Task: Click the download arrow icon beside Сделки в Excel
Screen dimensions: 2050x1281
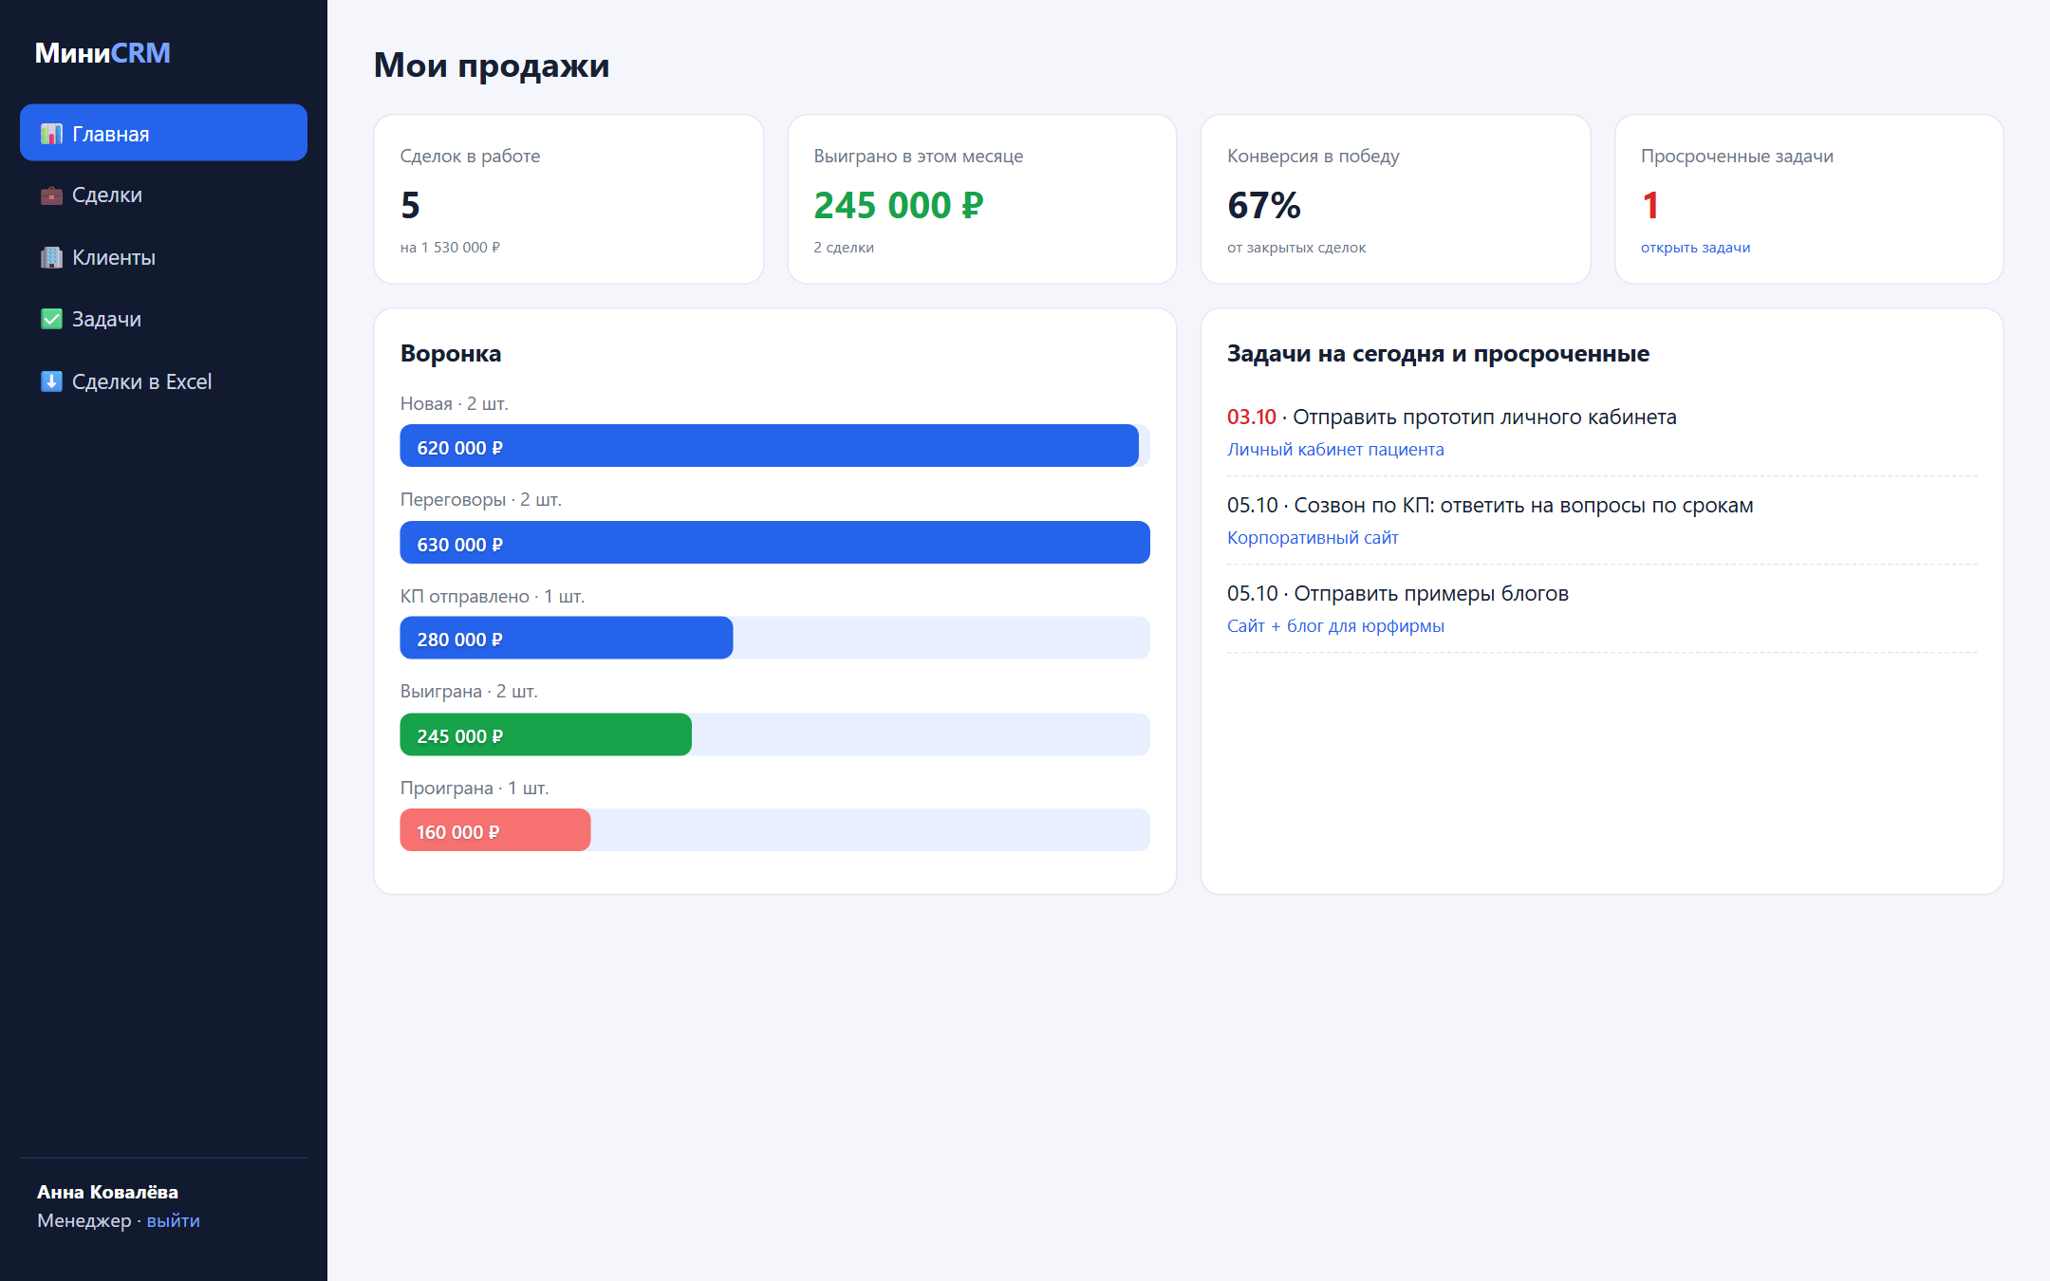Action: pos(51,381)
